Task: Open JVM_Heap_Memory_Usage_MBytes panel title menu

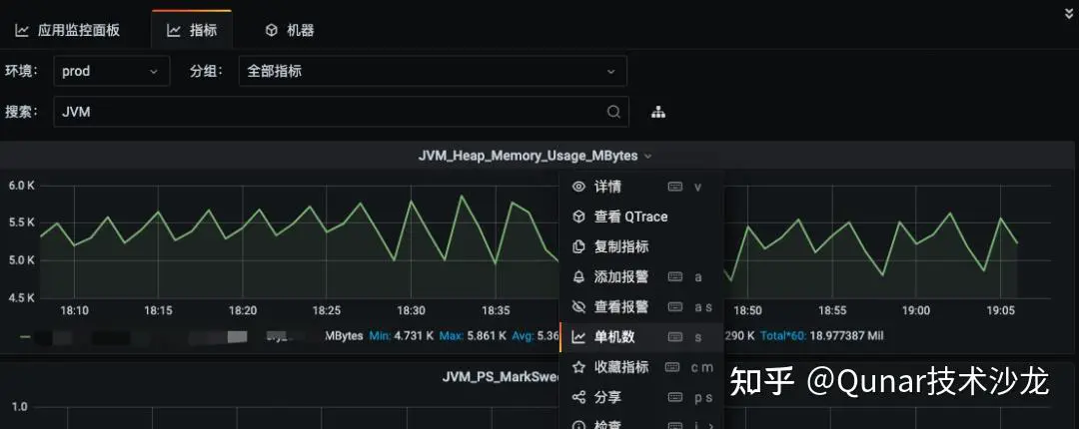Action: tap(535, 156)
